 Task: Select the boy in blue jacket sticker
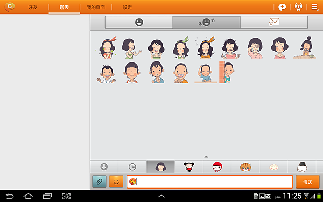(x=157, y=72)
